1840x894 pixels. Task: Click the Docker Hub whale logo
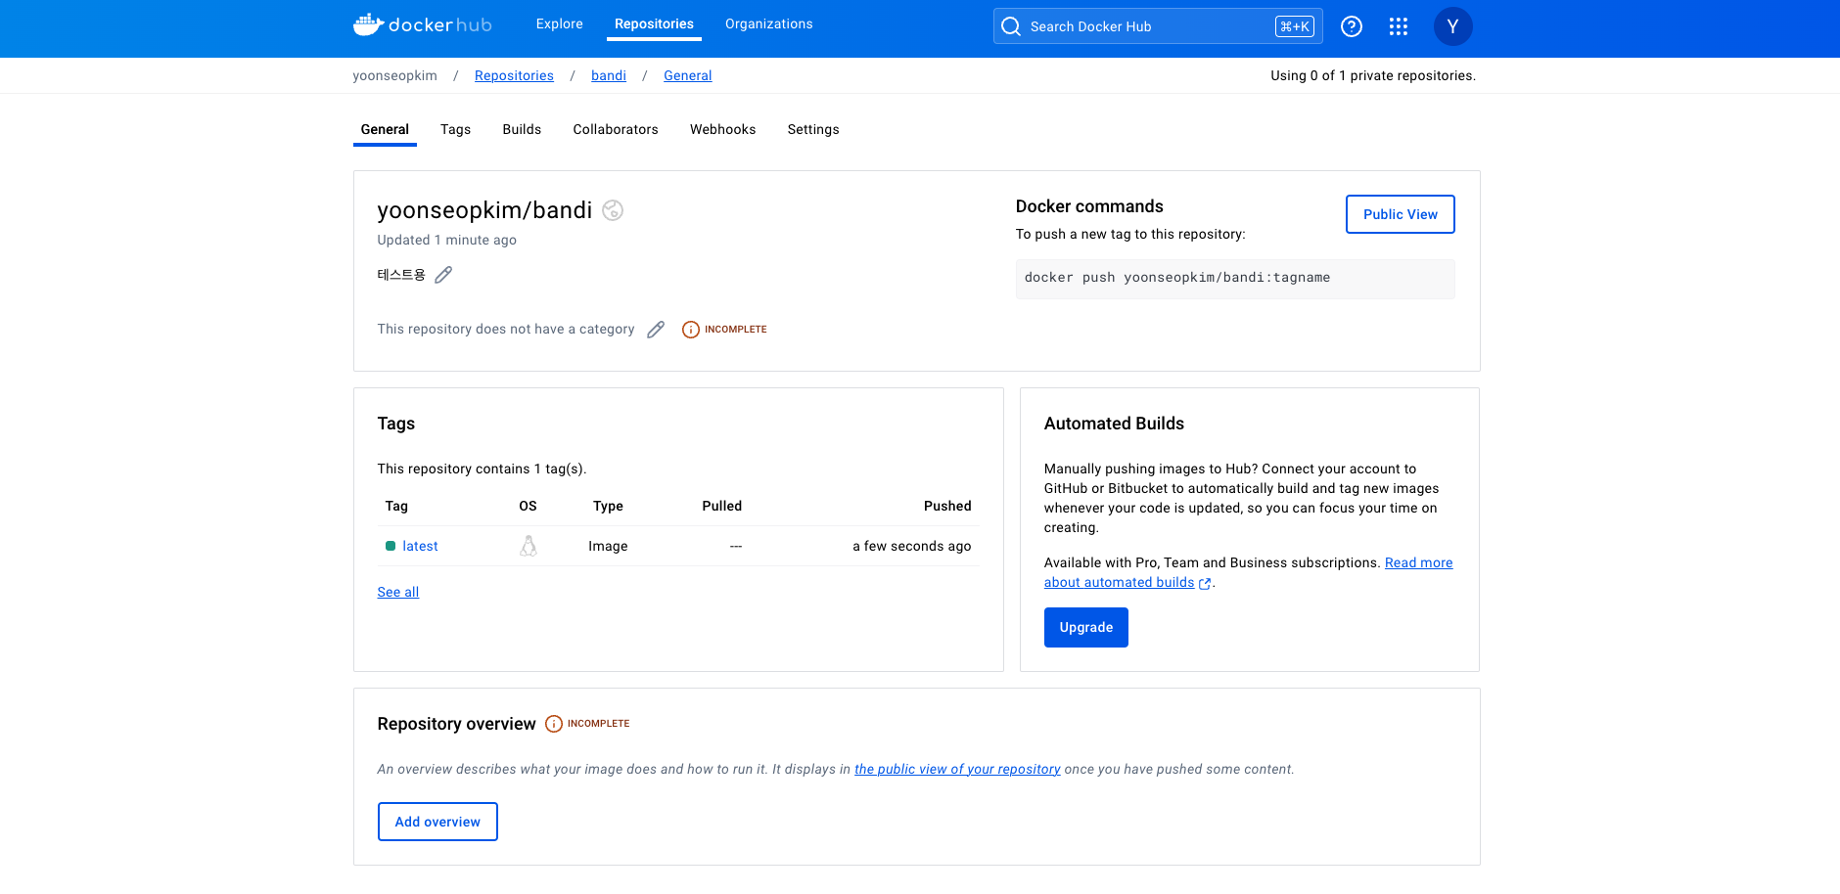(423, 25)
